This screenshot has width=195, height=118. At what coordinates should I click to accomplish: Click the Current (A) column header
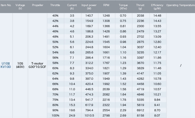click(72, 7)
